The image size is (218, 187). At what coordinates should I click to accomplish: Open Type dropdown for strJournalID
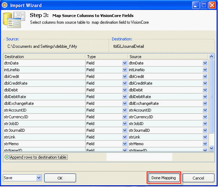click(124, 130)
